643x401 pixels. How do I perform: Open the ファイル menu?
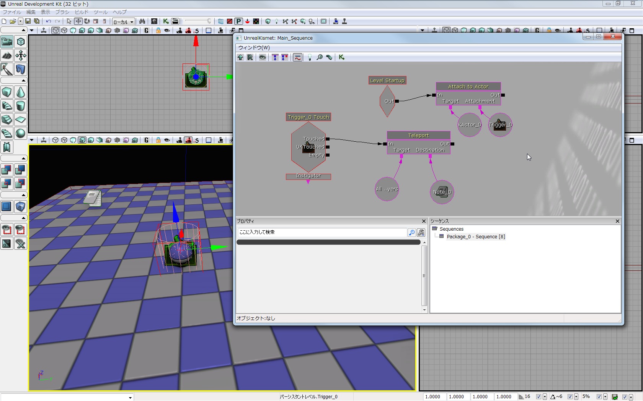point(12,12)
